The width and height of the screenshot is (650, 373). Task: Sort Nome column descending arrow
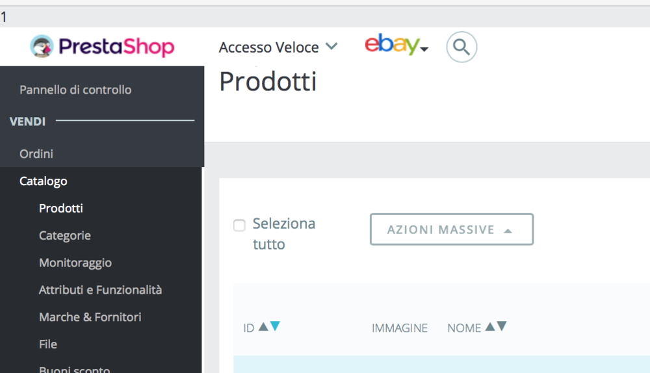501,327
